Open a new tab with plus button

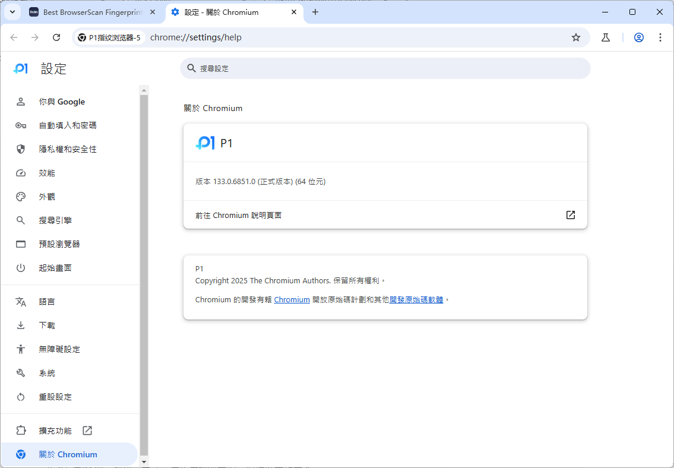pos(315,12)
